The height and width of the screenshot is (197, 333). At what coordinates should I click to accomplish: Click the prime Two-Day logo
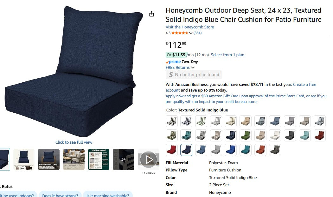182,62
